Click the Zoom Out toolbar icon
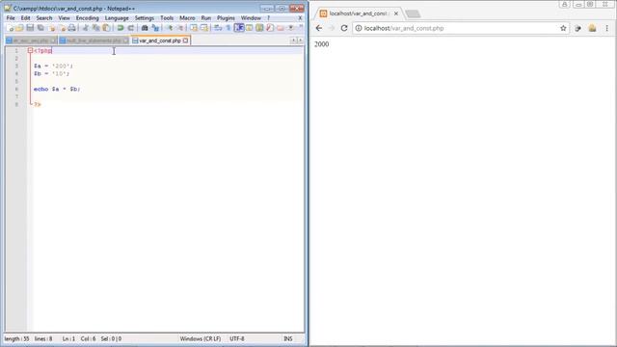This screenshot has height=347, width=617. pos(180,28)
